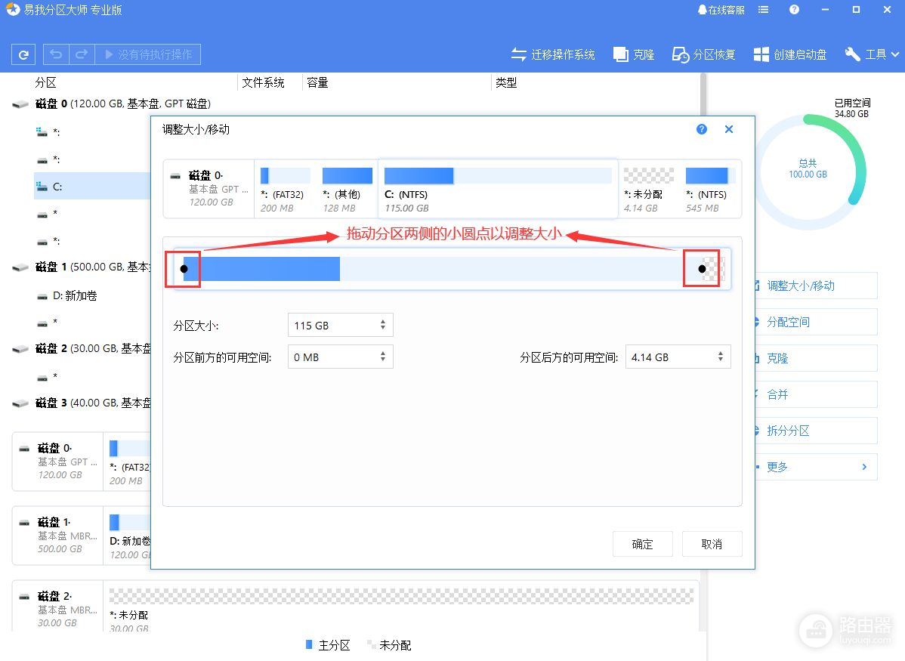This screenshot has height=661, width=905.
Task: Expand the Tools (工具) dropdown menu
Action: 873,54
